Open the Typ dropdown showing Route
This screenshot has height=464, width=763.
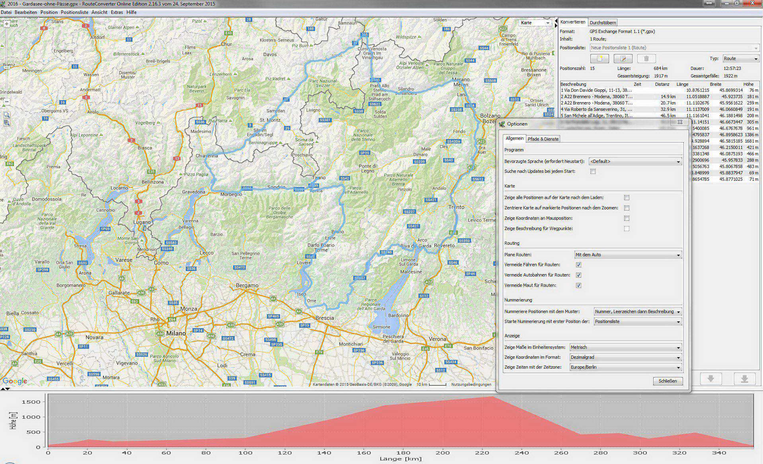point(741,58)
